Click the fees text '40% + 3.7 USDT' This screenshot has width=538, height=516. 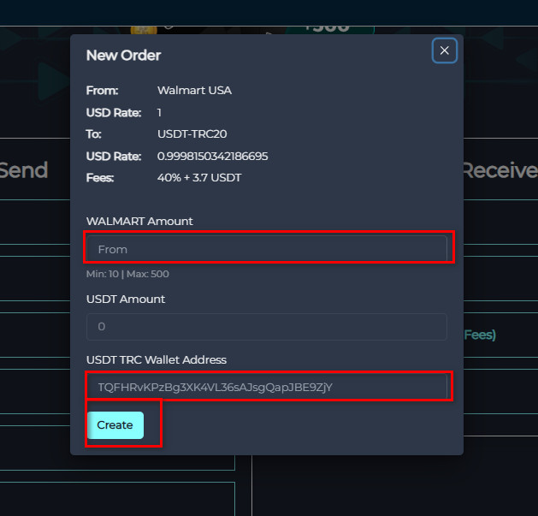click(x=199, y=178)
